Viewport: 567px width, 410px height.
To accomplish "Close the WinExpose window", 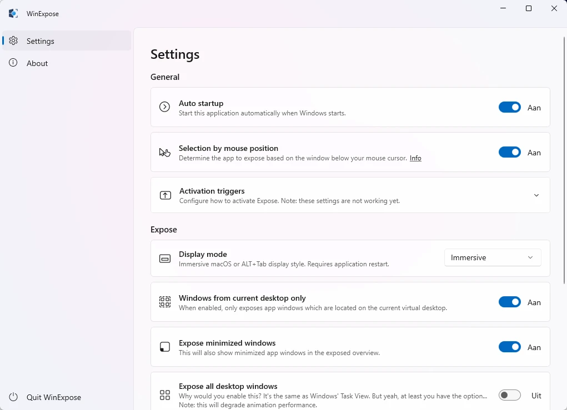I will click(x=554, y=8).
